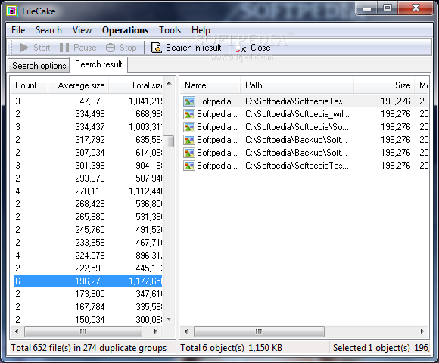This screenshot has height=363, width=439.
Task: Select the image icon of Softpedia\So... file
Action: coord(189,127)
